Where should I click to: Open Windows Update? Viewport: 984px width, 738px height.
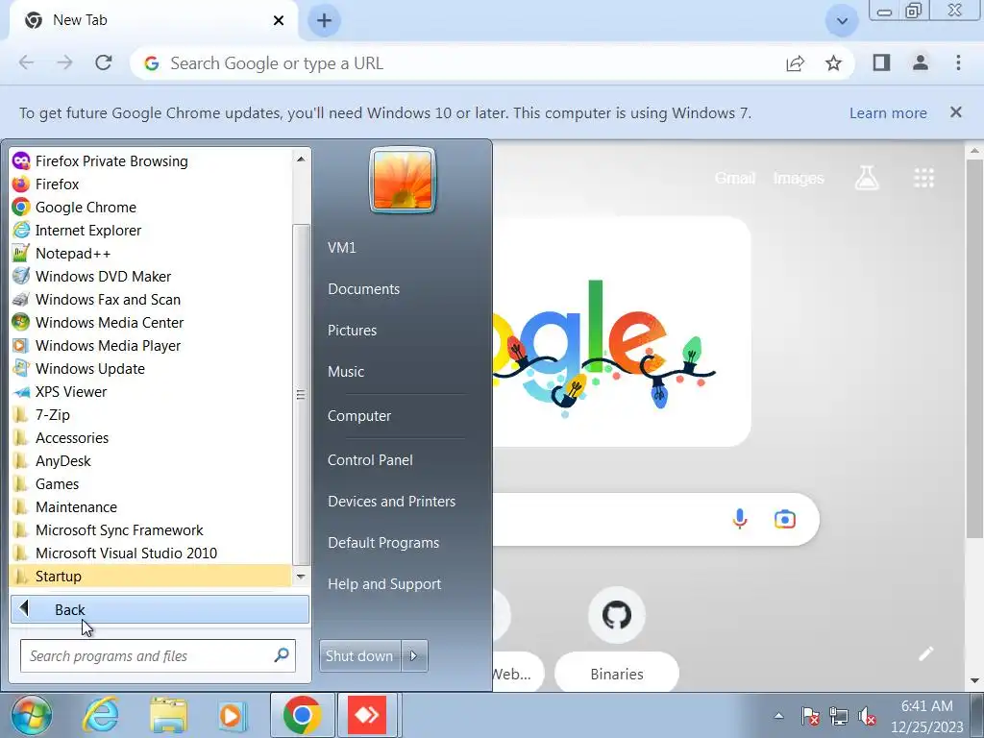point(151,369)
